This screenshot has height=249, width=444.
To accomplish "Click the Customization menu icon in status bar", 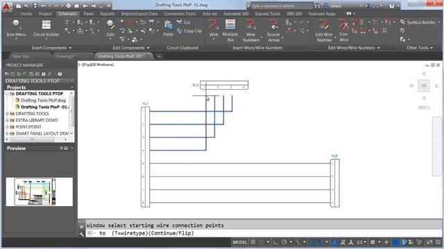I will [438, 242].
